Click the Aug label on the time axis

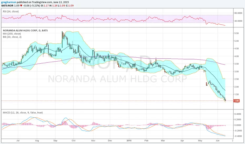tap(37, 141)
